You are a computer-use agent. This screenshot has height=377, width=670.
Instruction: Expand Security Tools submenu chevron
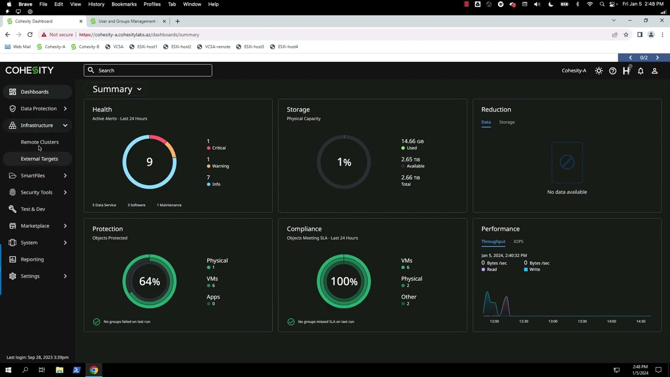coord(65,192)
